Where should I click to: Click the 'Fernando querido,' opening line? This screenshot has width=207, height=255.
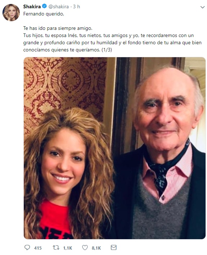click(x=44, y=14)
